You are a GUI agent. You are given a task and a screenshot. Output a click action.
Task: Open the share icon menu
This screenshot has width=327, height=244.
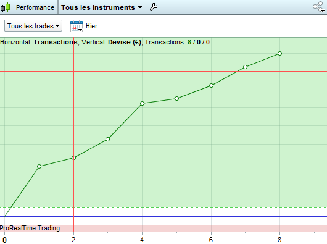coord(318,7)
